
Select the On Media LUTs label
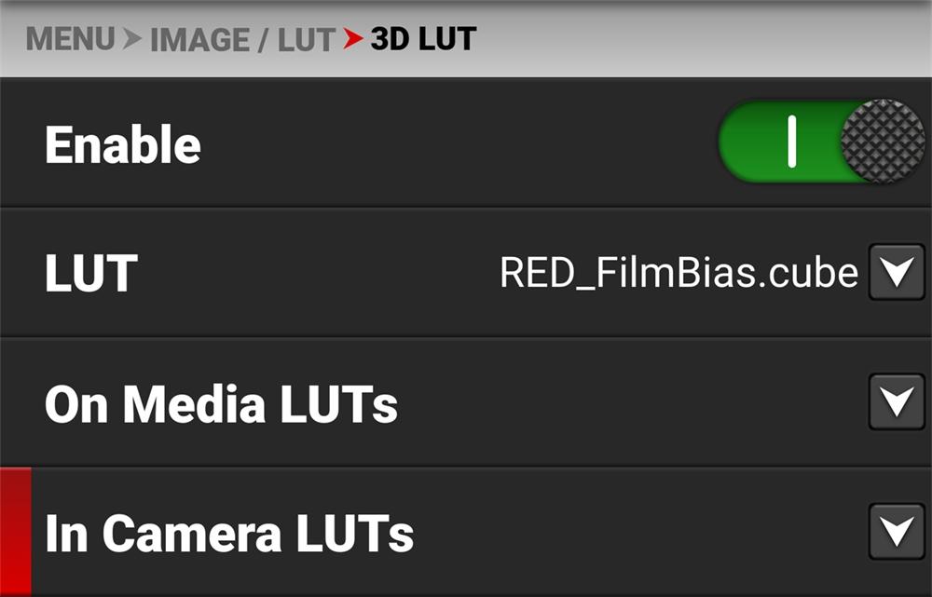tap(221, 404)
